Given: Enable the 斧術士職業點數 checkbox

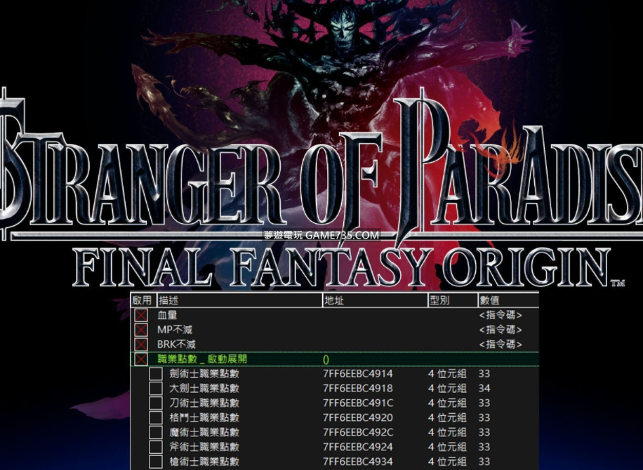Looking at the screenshot, I should click(155, 447).
